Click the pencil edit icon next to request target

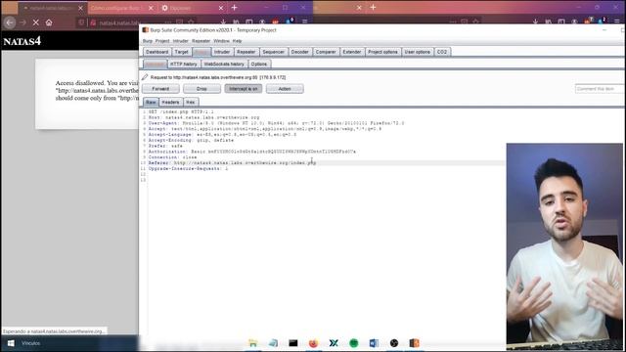pyautogui.click(x=145, y=77)
